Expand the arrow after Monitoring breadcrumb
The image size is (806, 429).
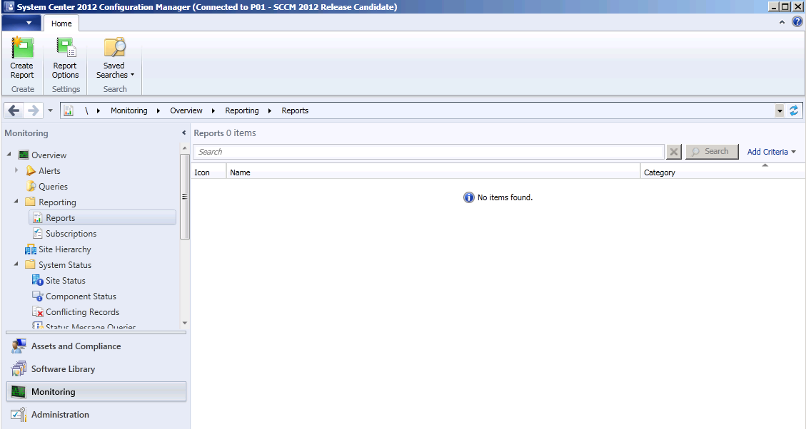[158, 110]
